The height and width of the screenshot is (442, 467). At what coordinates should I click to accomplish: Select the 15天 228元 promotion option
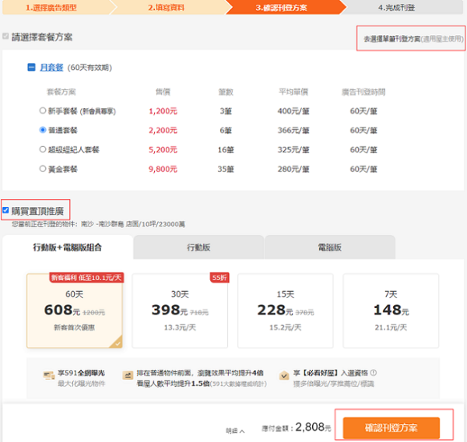tap(285, 310)
